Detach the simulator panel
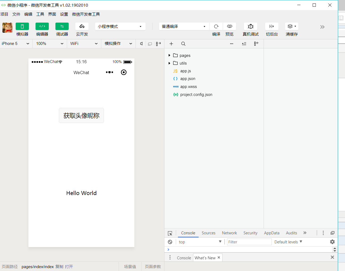345x271 pixels. [x=158, y=44]
